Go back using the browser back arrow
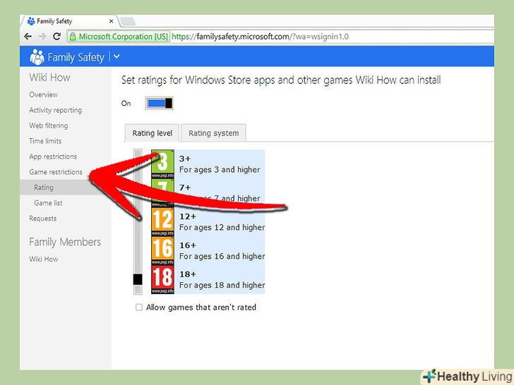 pyautogui.click(x=28, y=37)
